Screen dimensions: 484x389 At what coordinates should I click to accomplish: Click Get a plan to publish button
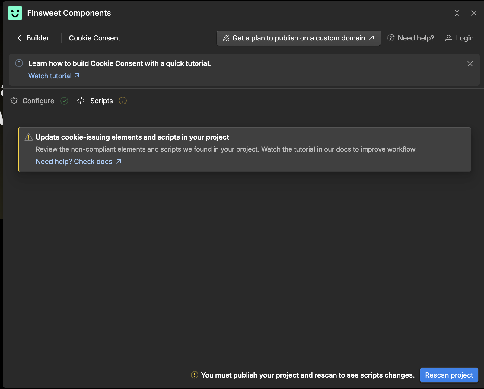click(x=298, y=38)
